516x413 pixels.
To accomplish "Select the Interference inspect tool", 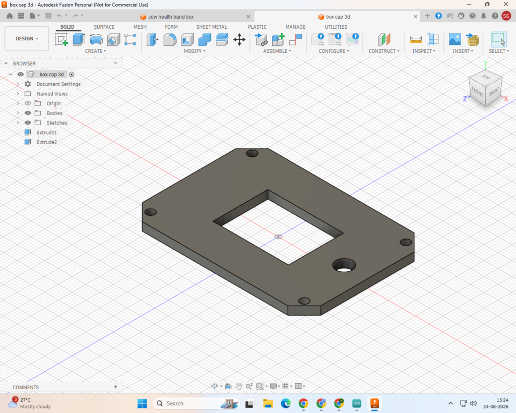I will pyautogui.click(x=433, y=39).
